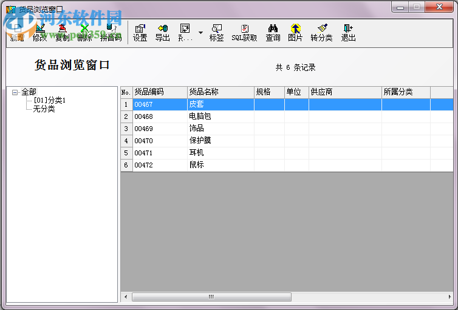458x310 pixels.
Task: Click the 查询 (Search) binoculars icon
Action: [273, 32]
